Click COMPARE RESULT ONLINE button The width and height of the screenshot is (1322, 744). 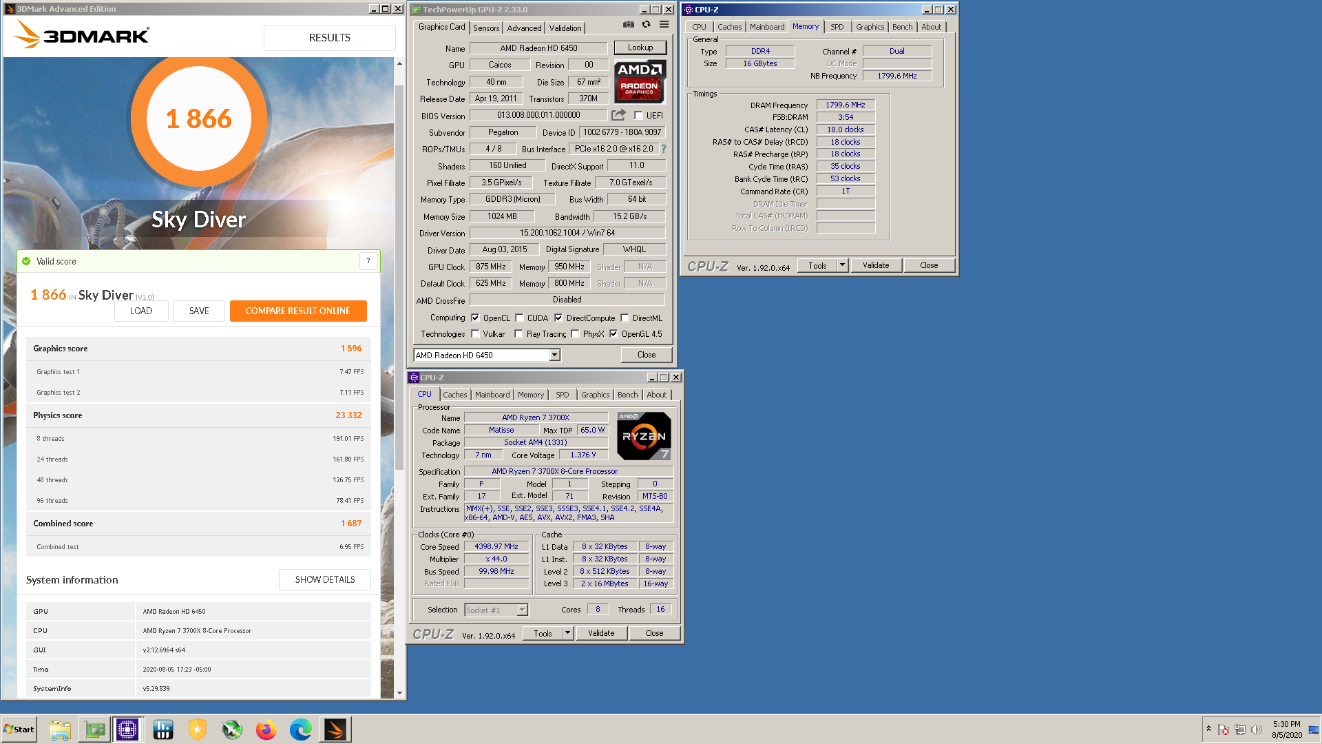point(298,311)
